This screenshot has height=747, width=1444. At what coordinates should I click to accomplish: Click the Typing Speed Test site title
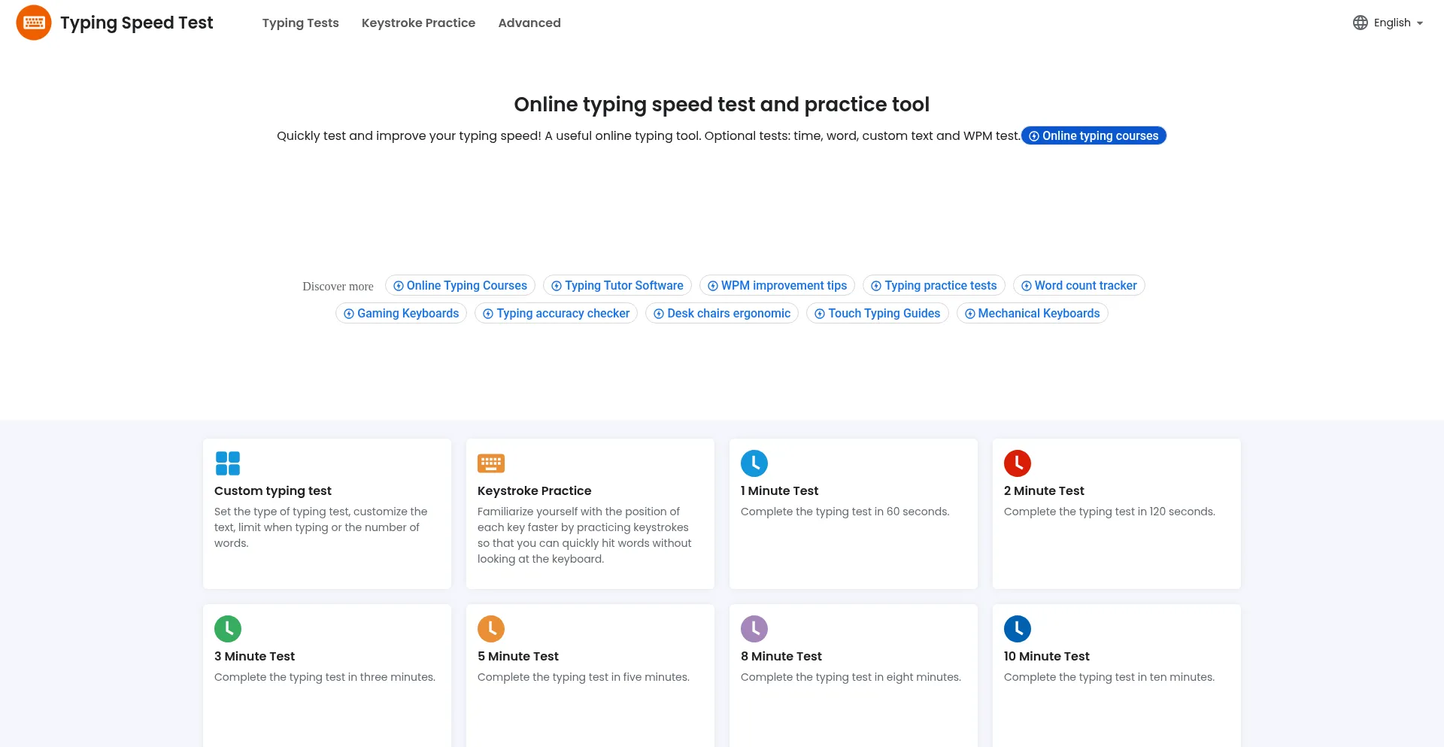[x=137, y=23]
